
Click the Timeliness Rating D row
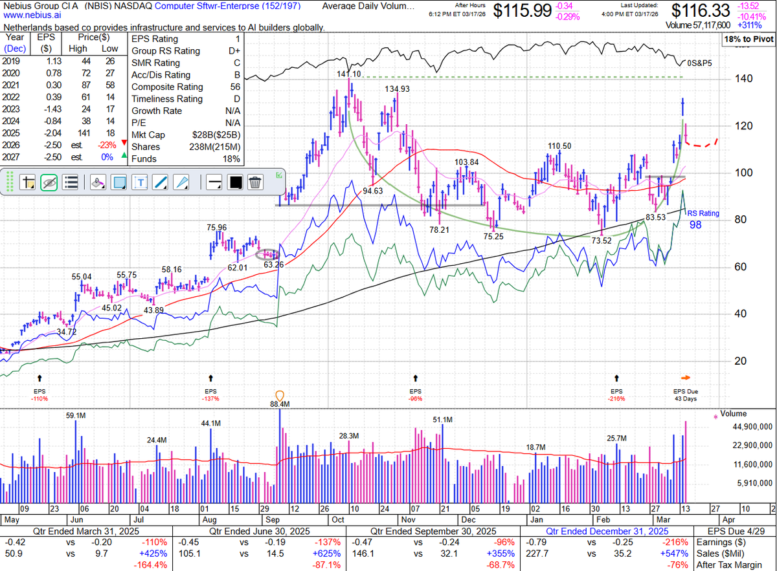185,99
